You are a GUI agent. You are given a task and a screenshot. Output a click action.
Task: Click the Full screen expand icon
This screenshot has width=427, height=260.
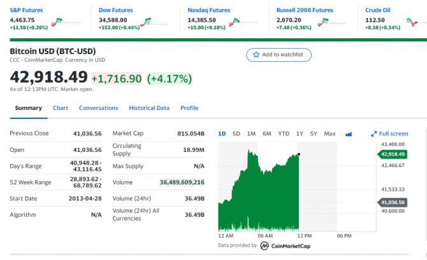[374, 134]
